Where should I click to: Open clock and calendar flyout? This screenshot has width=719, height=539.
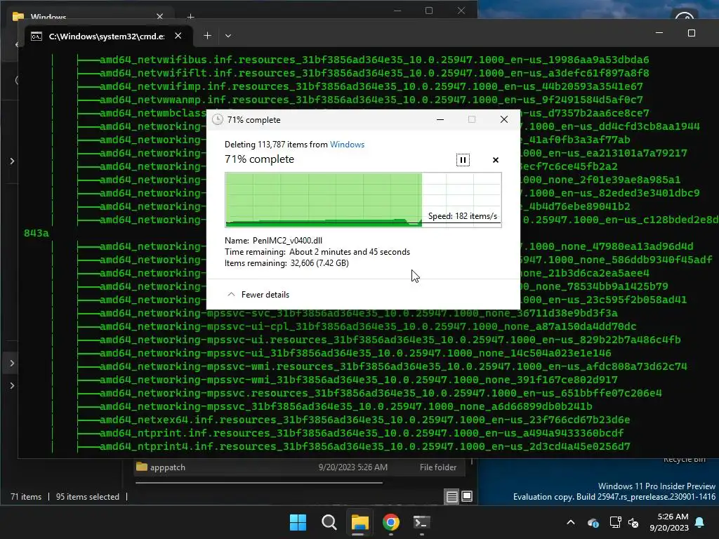pos(669,522)
